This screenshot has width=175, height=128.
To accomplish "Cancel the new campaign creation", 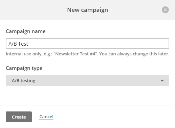I will pos(46,117).
